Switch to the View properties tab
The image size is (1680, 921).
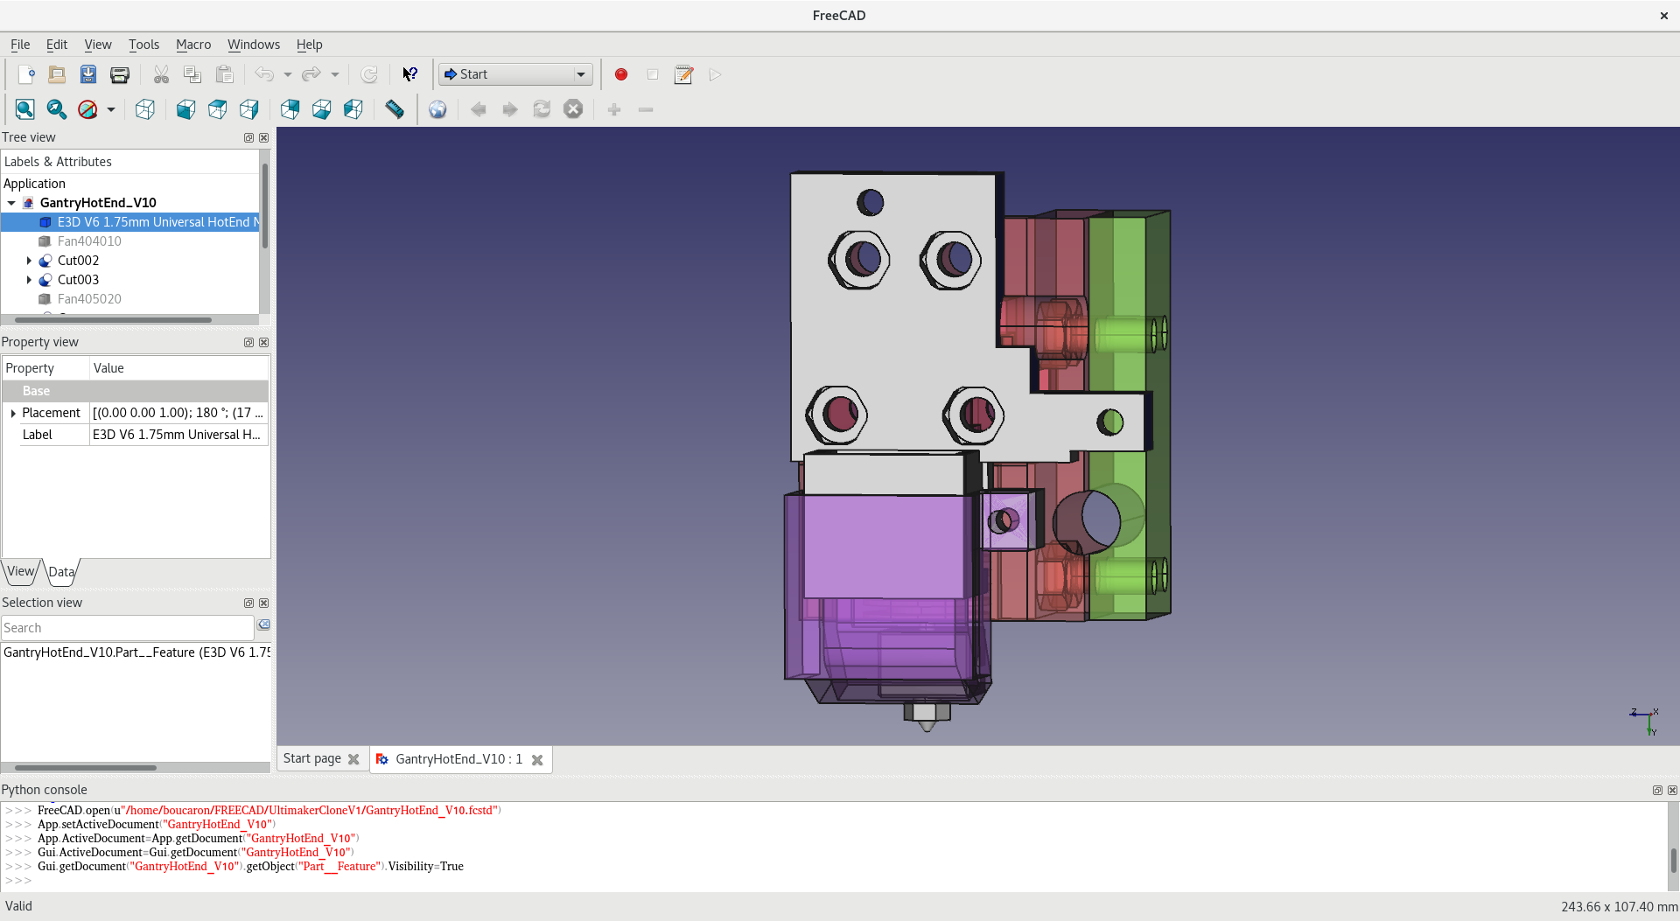(20, 571)
